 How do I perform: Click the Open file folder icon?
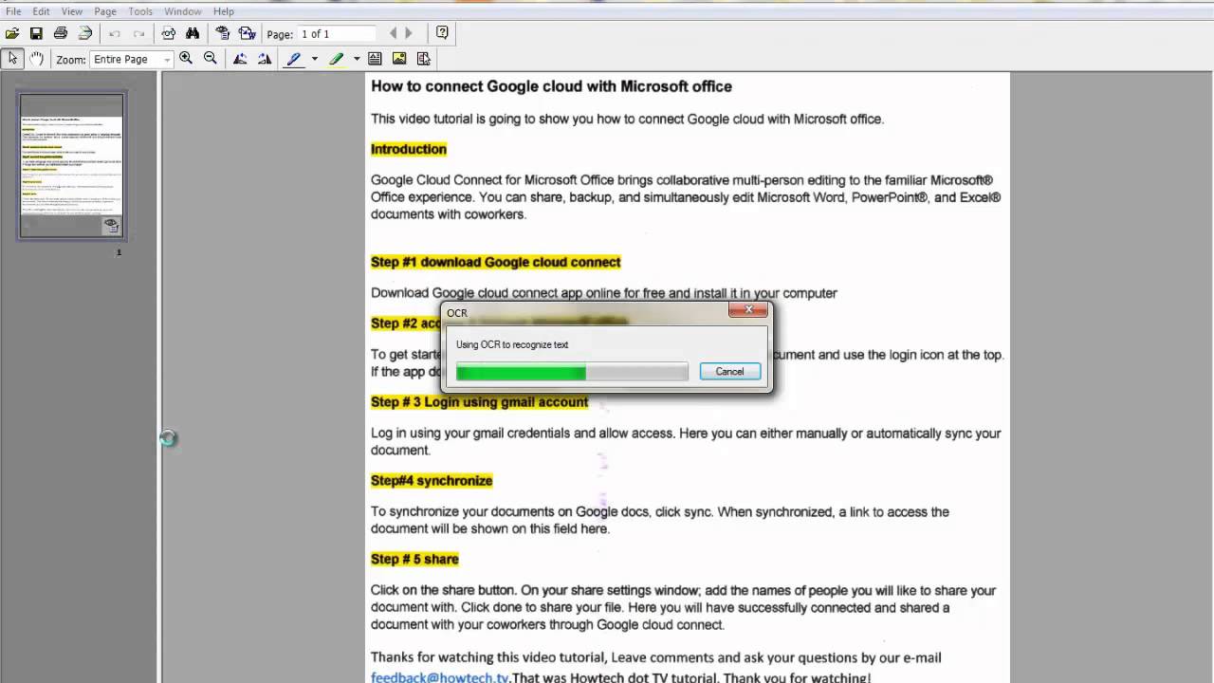(x=12, y=33)
